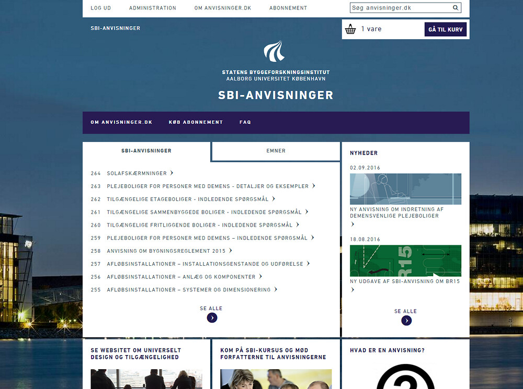The height and width of the screenshot is (389, 523).
Task: Click the chevron after 260 Tilgængelige fritliggende boliger
Action: [x=298, y=225]
